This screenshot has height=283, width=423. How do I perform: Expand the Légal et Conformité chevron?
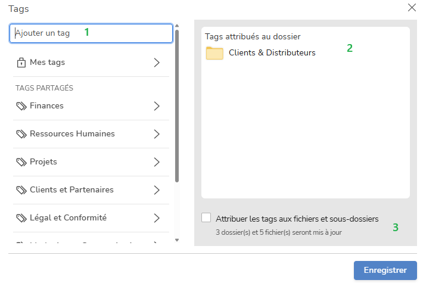coord(157,218)
